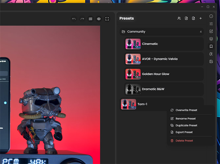Click the plus icon to add a preset
The height and width of the screenshot is (164, 220).
[x=201, y=18]
